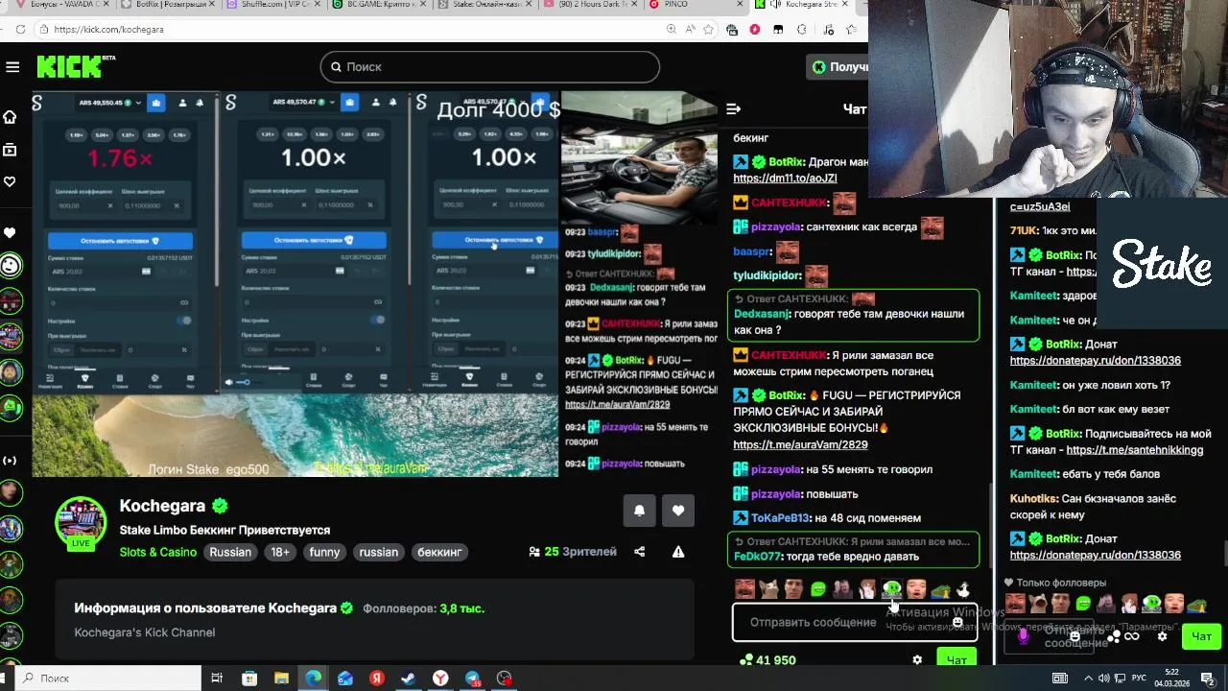
Task: Add page to favorites with star icon
Action: (709, 29)
